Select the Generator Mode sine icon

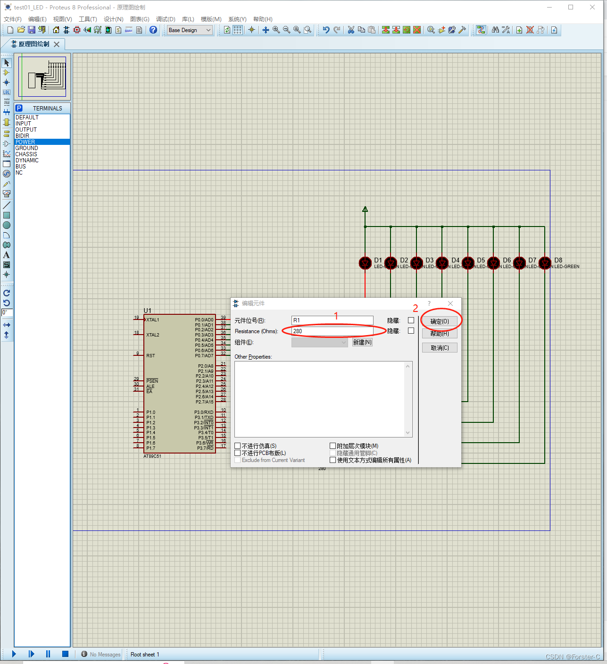click(7, 174)
